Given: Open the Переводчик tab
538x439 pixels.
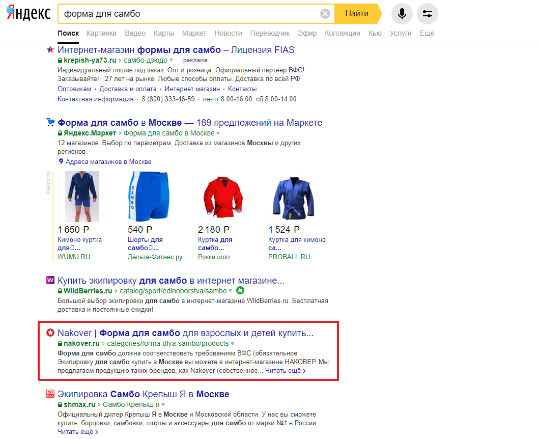Looking at the screenshot, I should pos(270,33).
